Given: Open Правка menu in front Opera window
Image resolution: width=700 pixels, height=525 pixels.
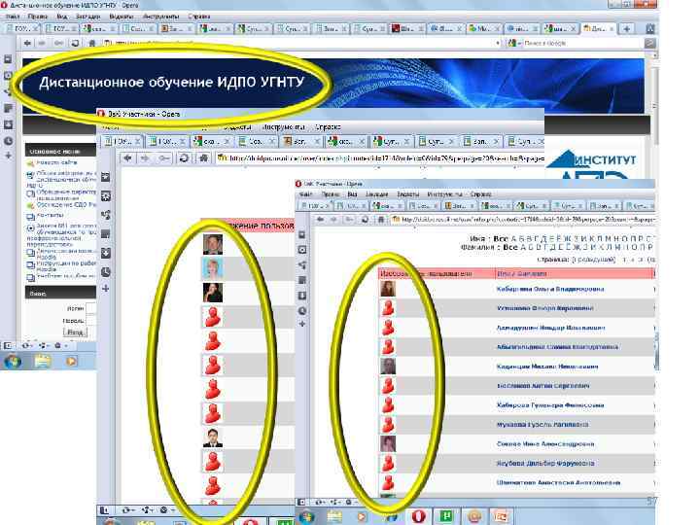Looking at the screenshot, I should [331, 194].
